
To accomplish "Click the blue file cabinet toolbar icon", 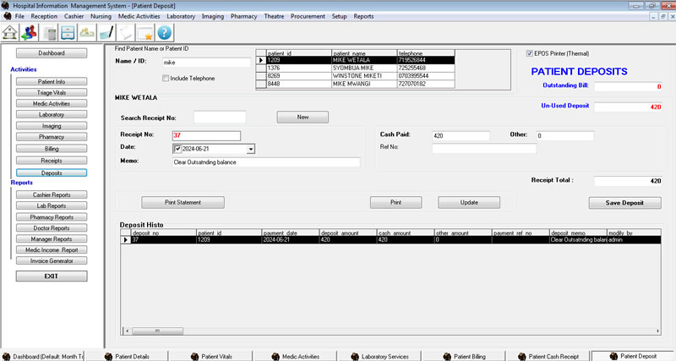I will pos(68,33).
